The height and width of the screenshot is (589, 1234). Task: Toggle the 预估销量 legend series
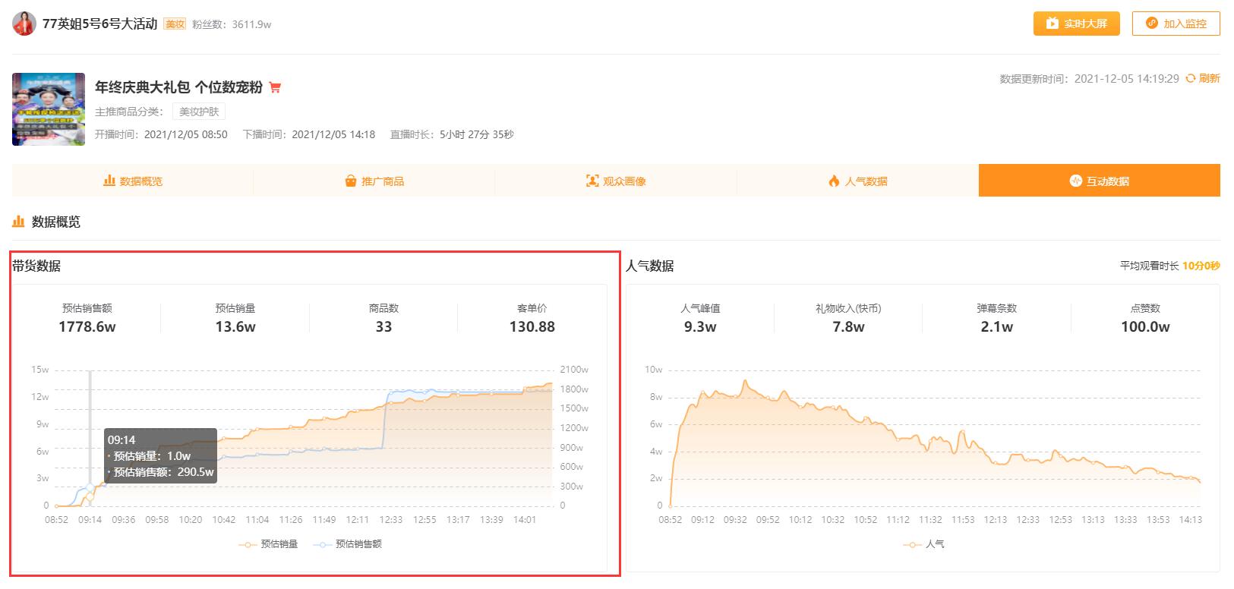coord(268,544)
